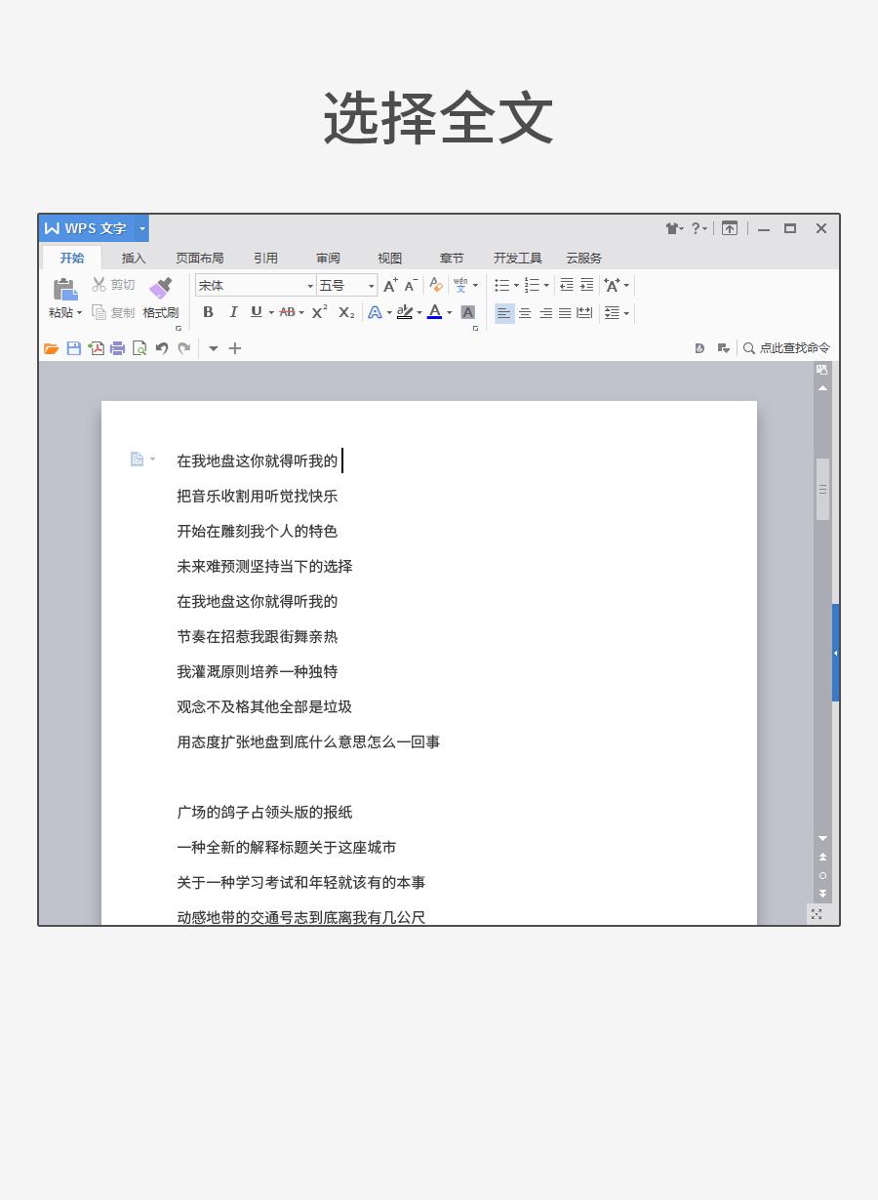This screenshot has width=878, height=1200.
Task: Set paragraph to align right
Action: pyautogui.click(x=545, y=312)
